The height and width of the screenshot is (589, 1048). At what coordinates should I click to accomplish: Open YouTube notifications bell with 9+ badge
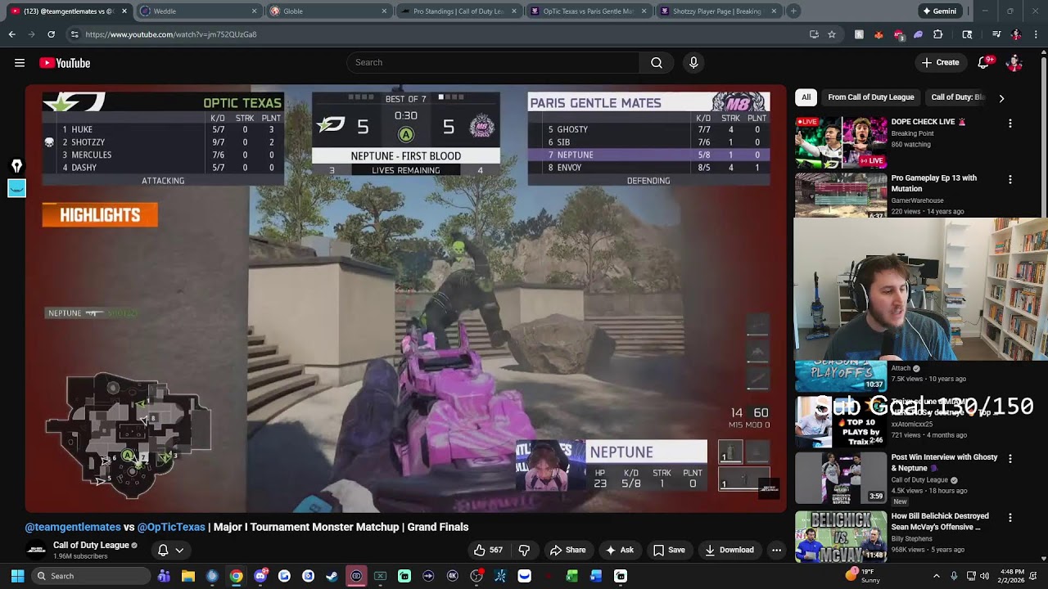[x=984, y=63]
